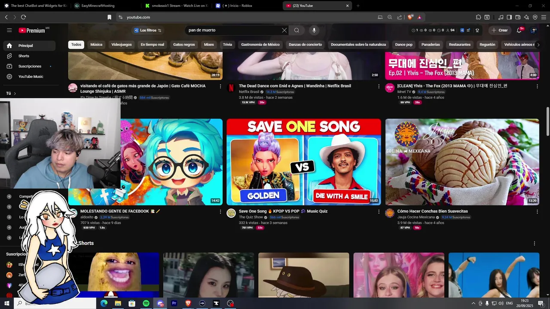
Task: Select the Trivia filter chip
Action: (227, 45)
